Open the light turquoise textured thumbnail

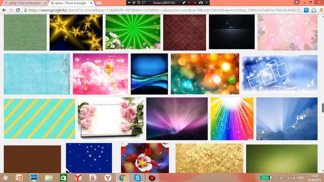37,74
